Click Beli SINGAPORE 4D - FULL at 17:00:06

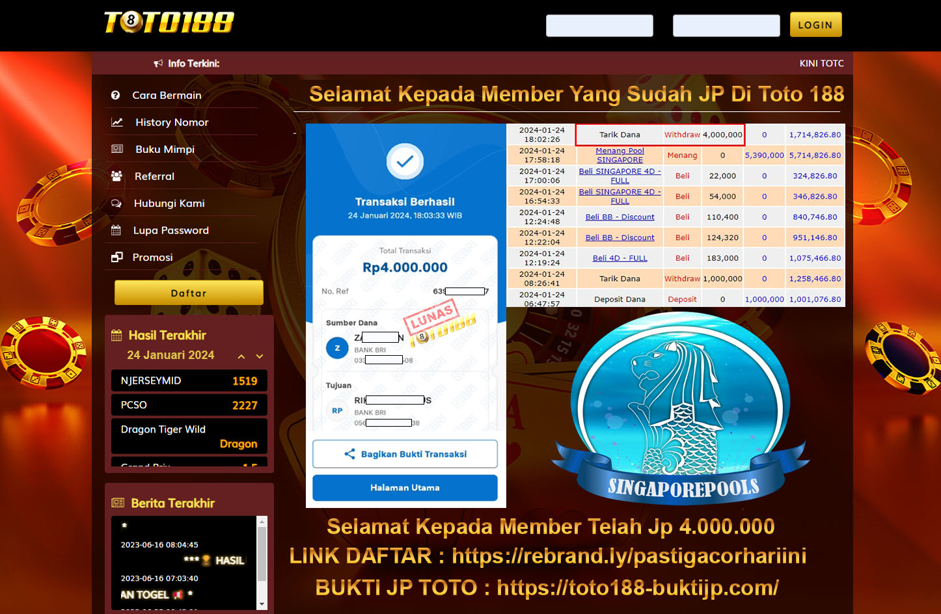[x=620, y=176]
